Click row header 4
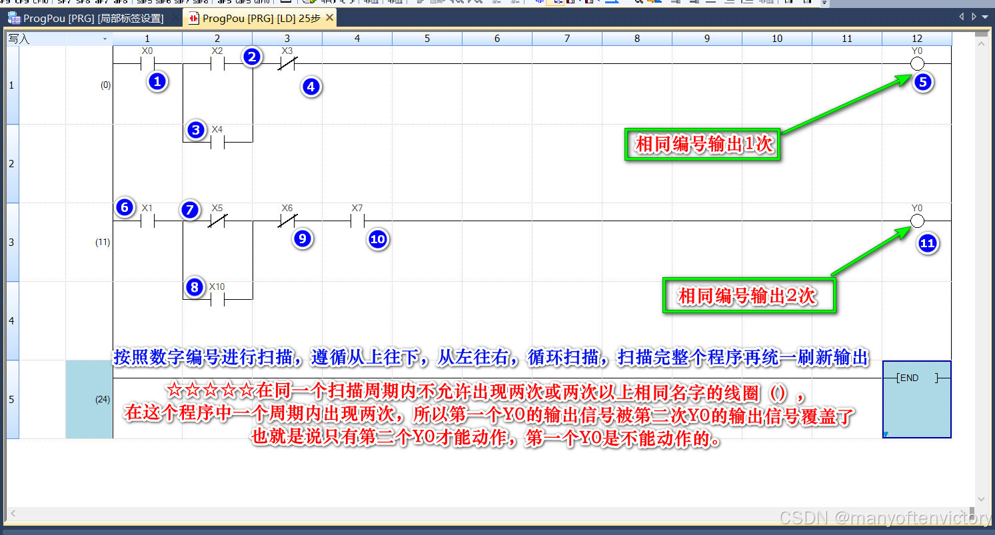 (x=13, y=320)
